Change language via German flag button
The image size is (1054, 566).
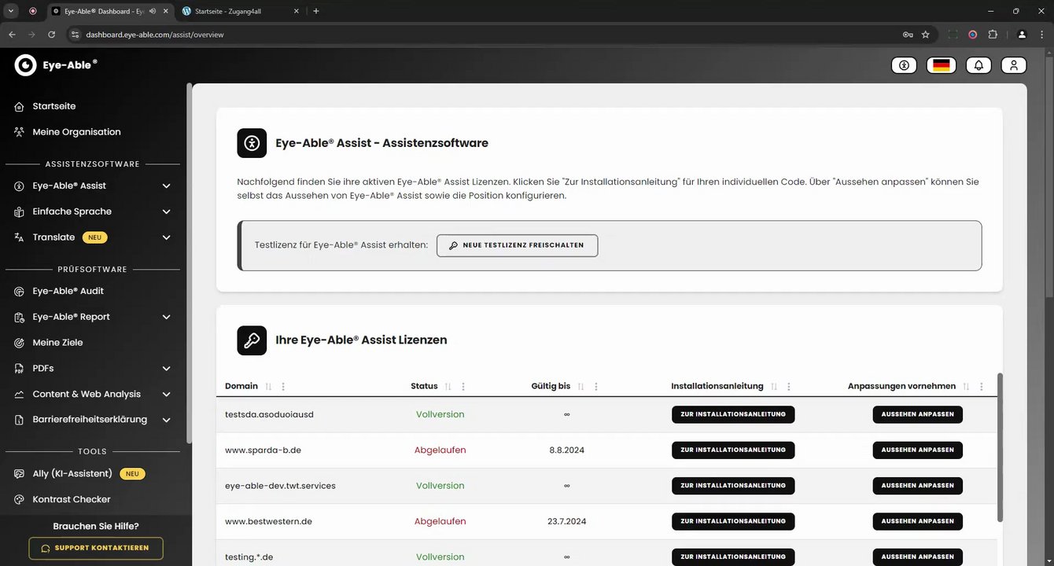pos(942,65)
